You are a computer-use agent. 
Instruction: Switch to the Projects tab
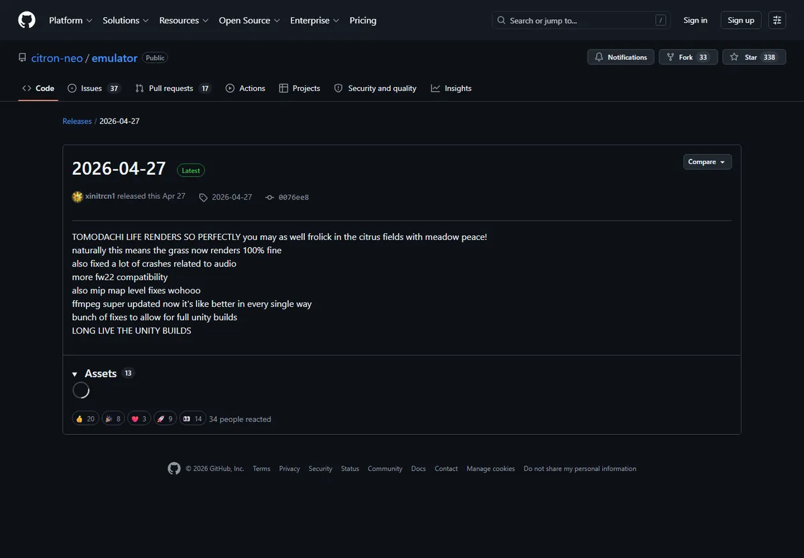click(299, 88)
